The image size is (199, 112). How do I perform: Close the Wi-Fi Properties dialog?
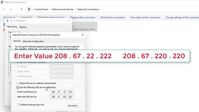click(69, 21)
